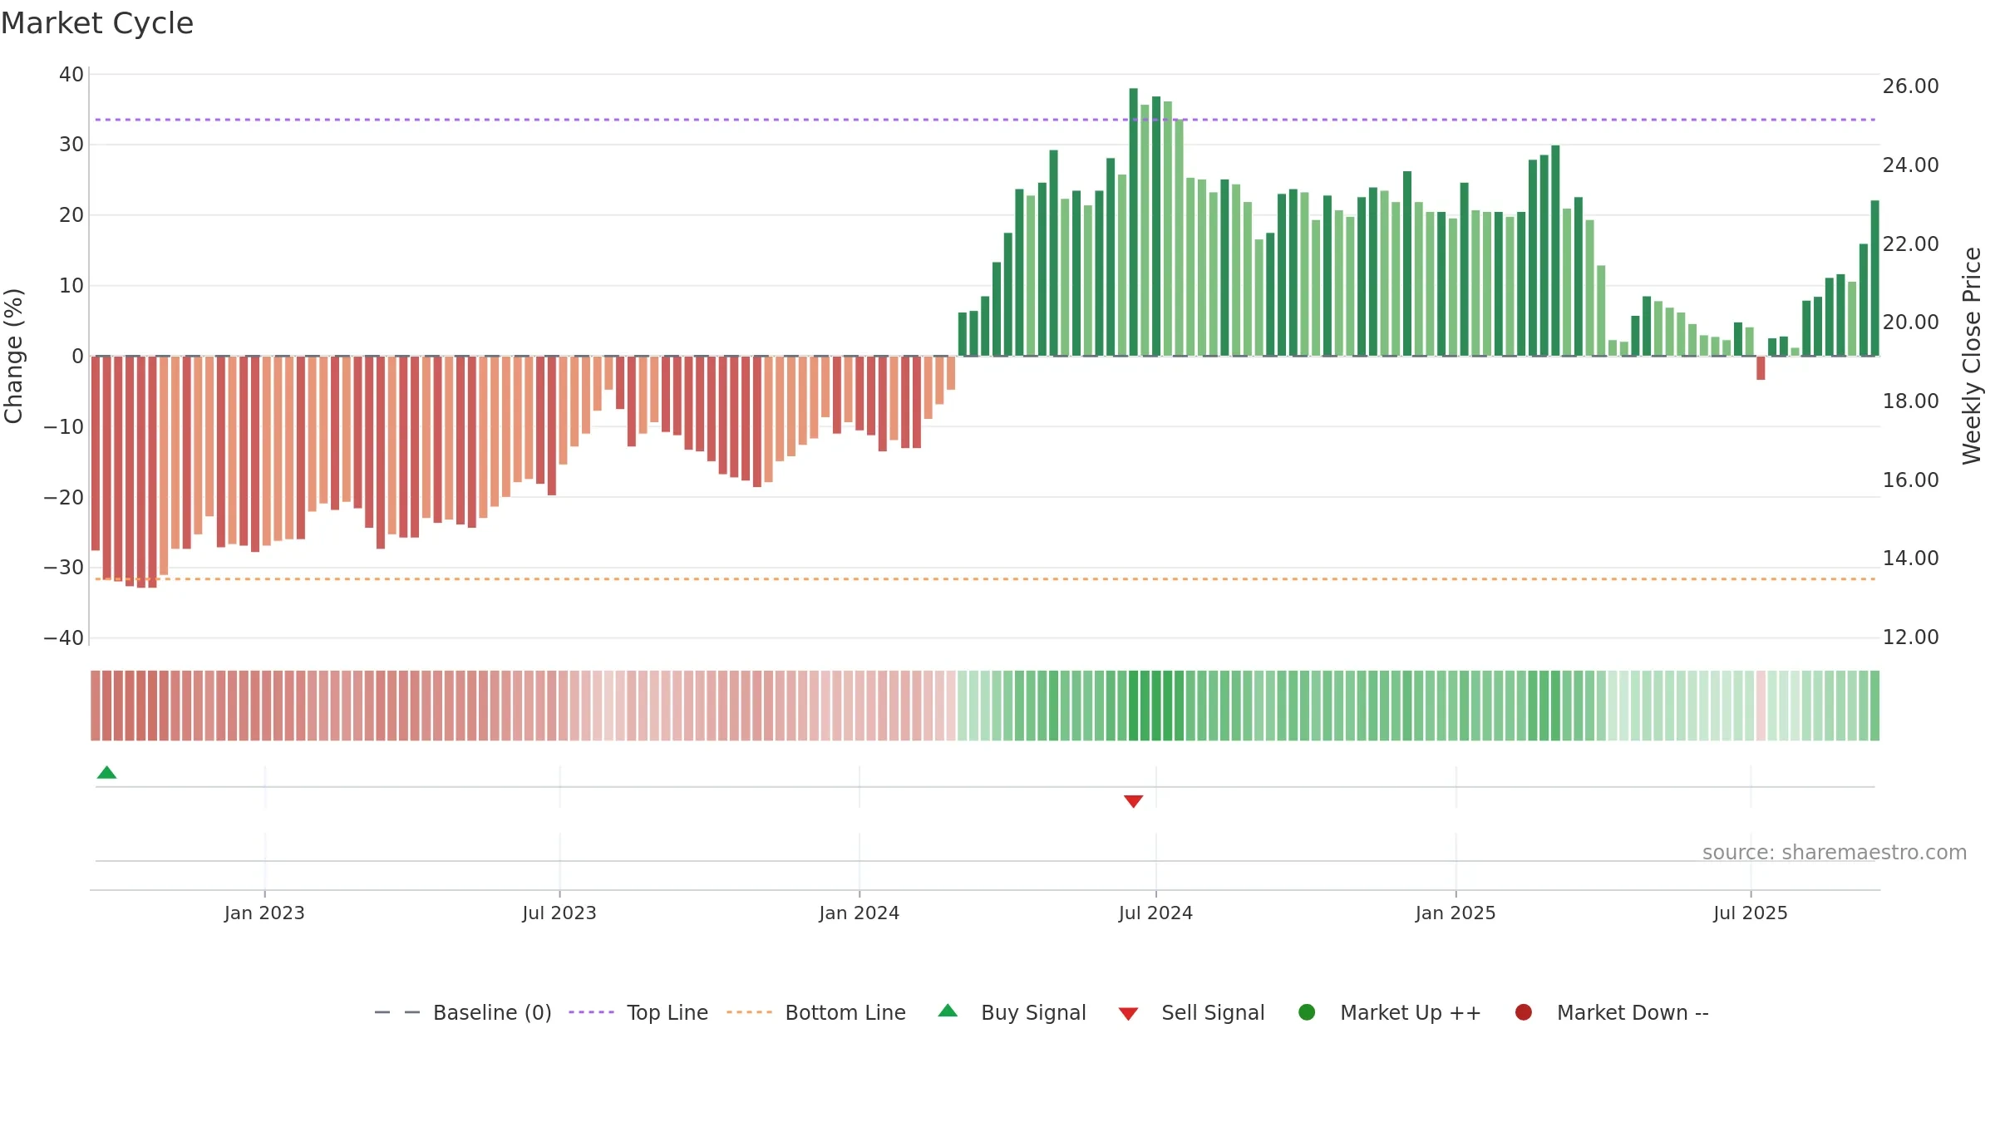
Task: Click the tallest green bar near Jul 2024
Action: pos(1133,222)
